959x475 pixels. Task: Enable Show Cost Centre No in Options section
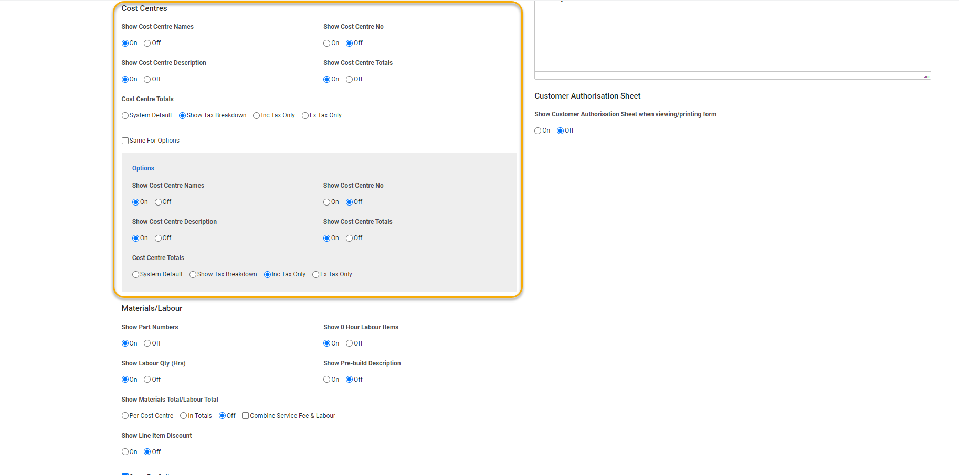pos(326,202)
